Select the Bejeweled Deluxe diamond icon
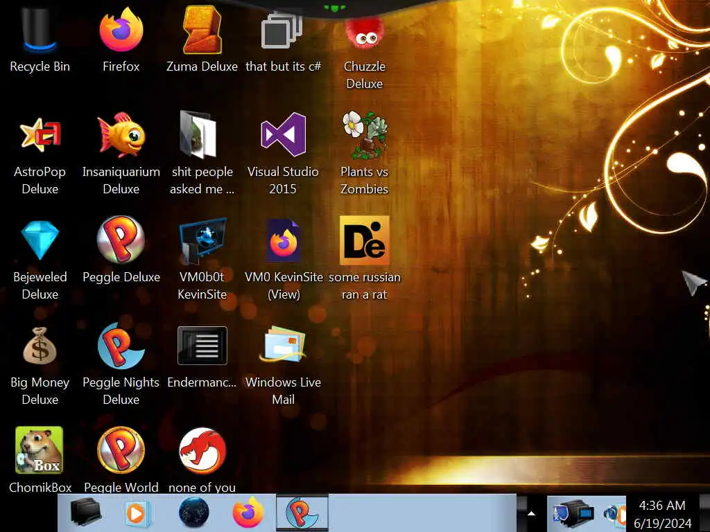 pyautogui.click(x=40, y=240)
